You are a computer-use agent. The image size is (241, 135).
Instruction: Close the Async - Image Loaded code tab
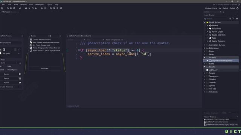122,40
